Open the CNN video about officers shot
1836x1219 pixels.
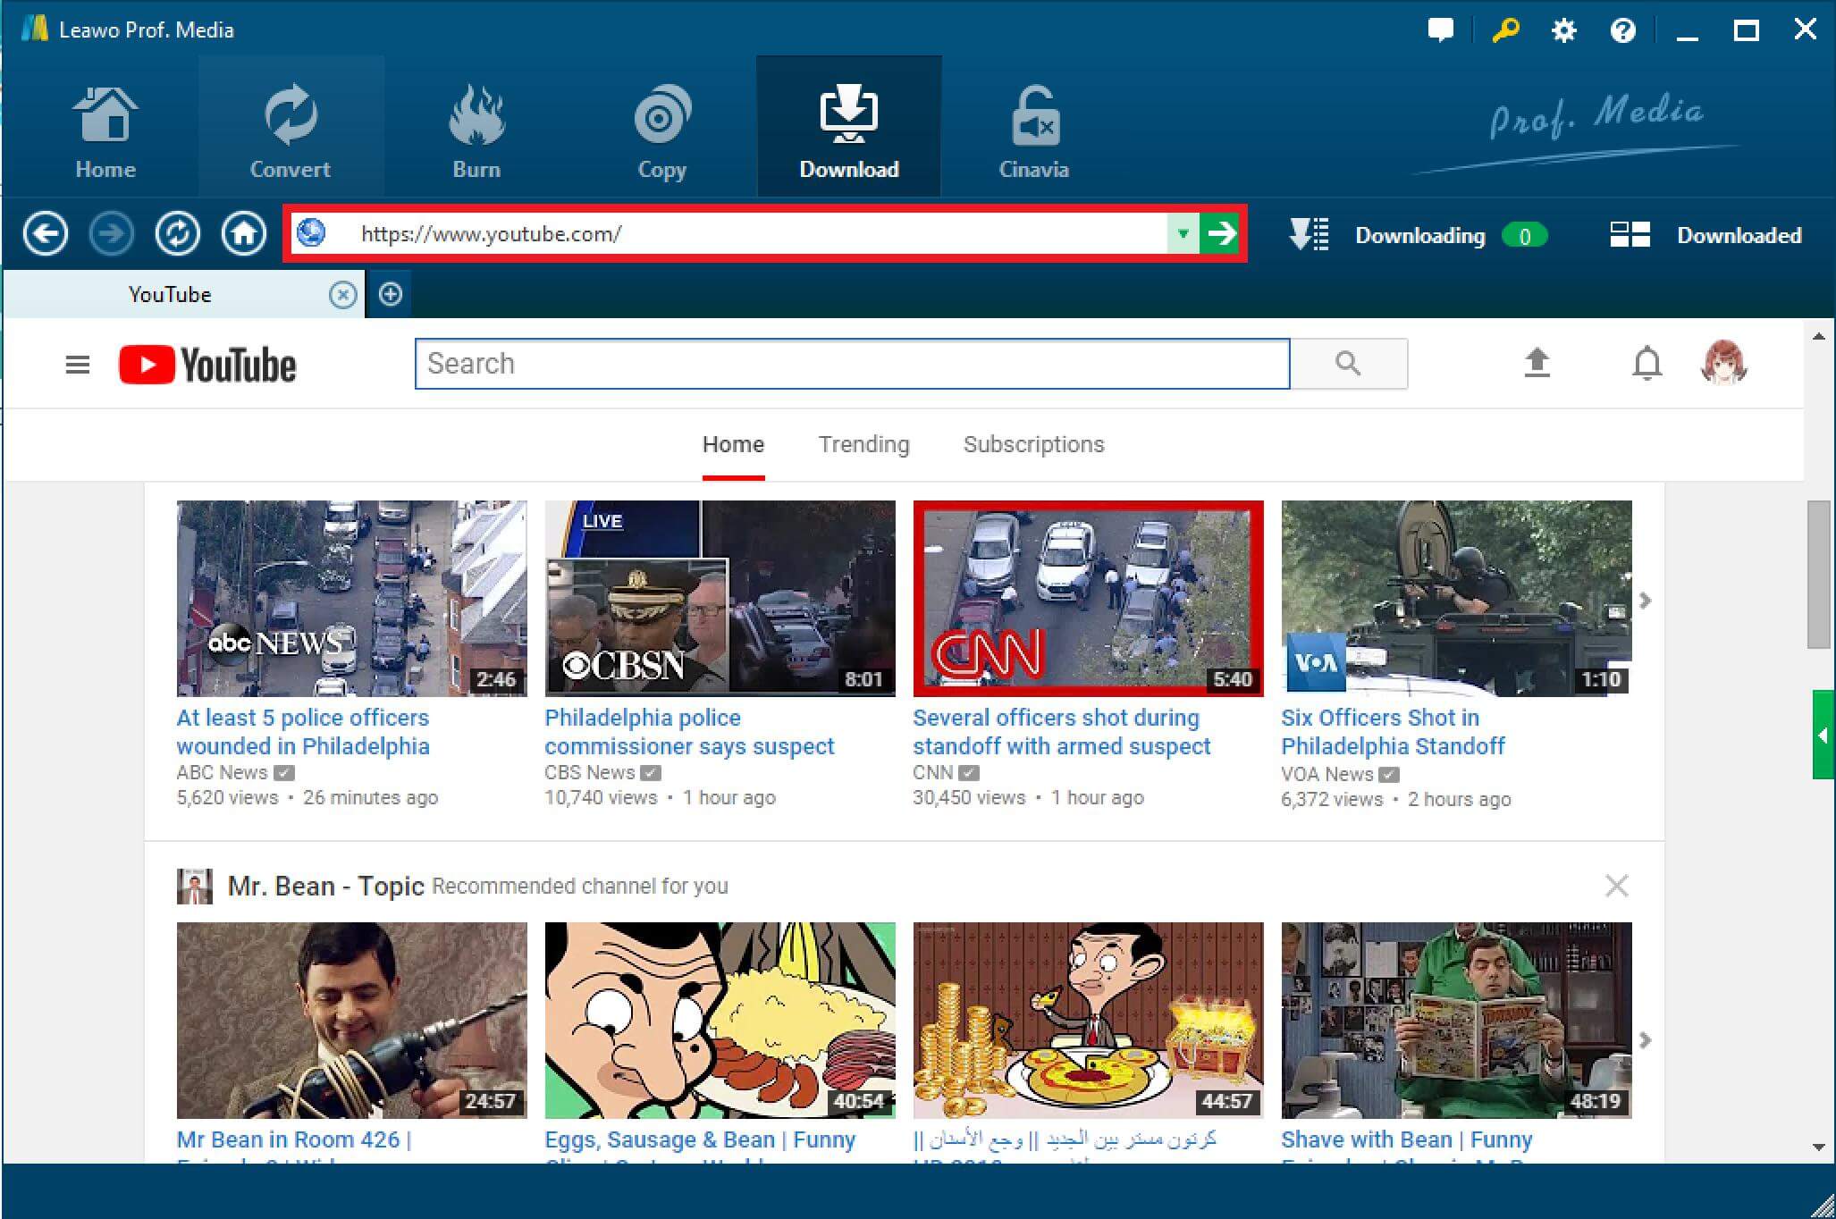[1087, 597]
